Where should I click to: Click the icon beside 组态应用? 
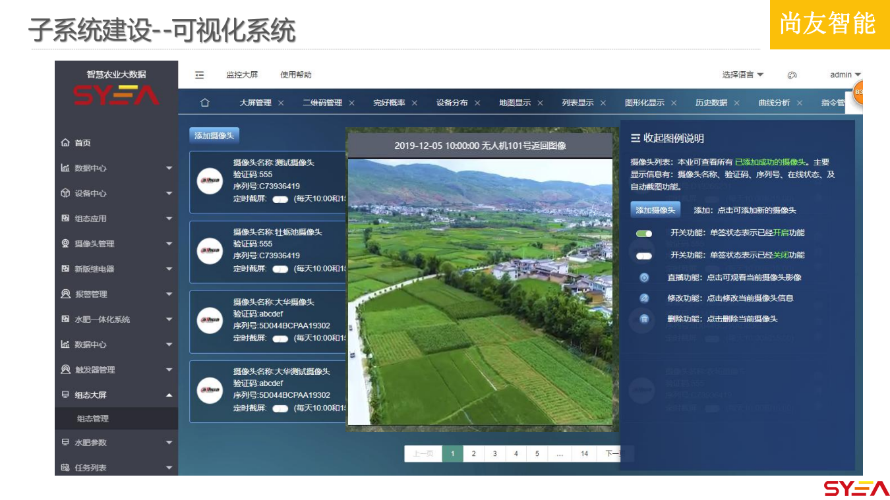[x=65, y=218]
